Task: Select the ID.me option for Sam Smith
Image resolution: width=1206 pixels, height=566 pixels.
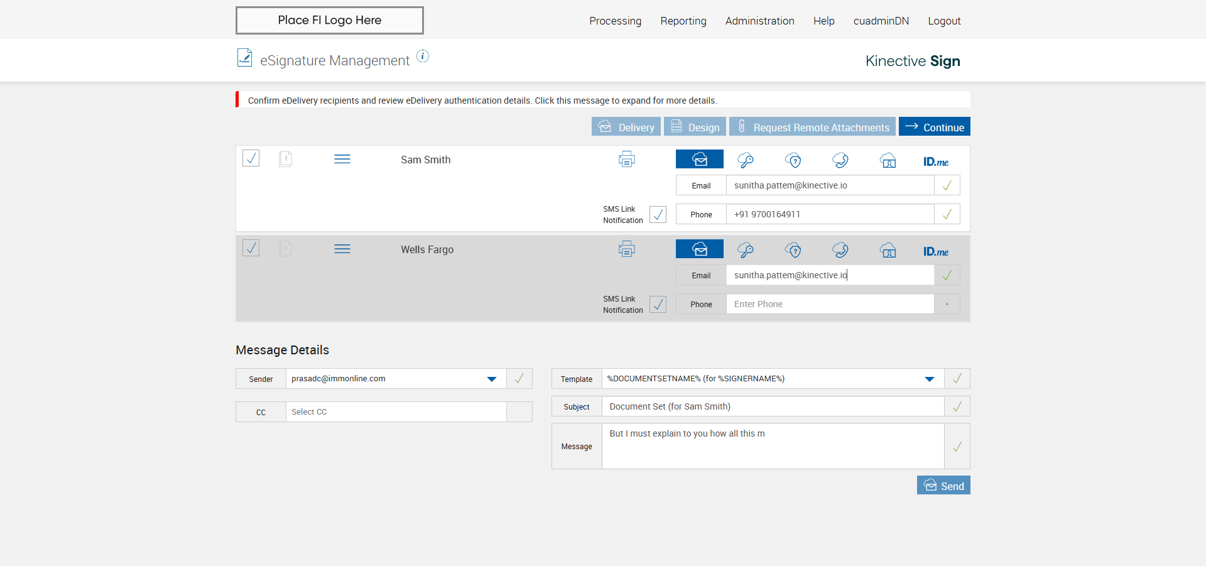Action: click(935, 161)
